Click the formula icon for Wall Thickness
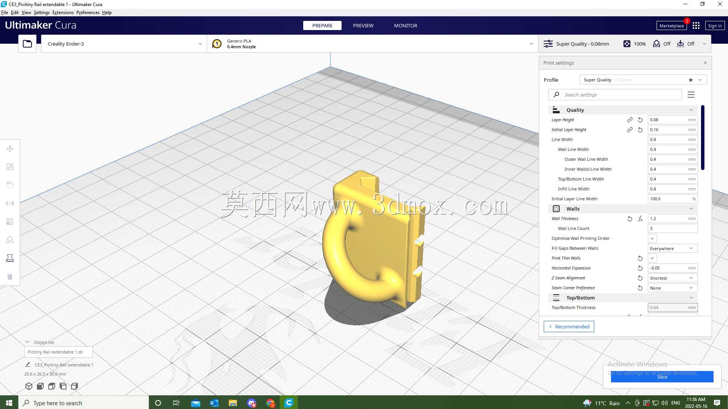This screenshot has height=409, width=728. pyautogui.click(x=640, y=219)
